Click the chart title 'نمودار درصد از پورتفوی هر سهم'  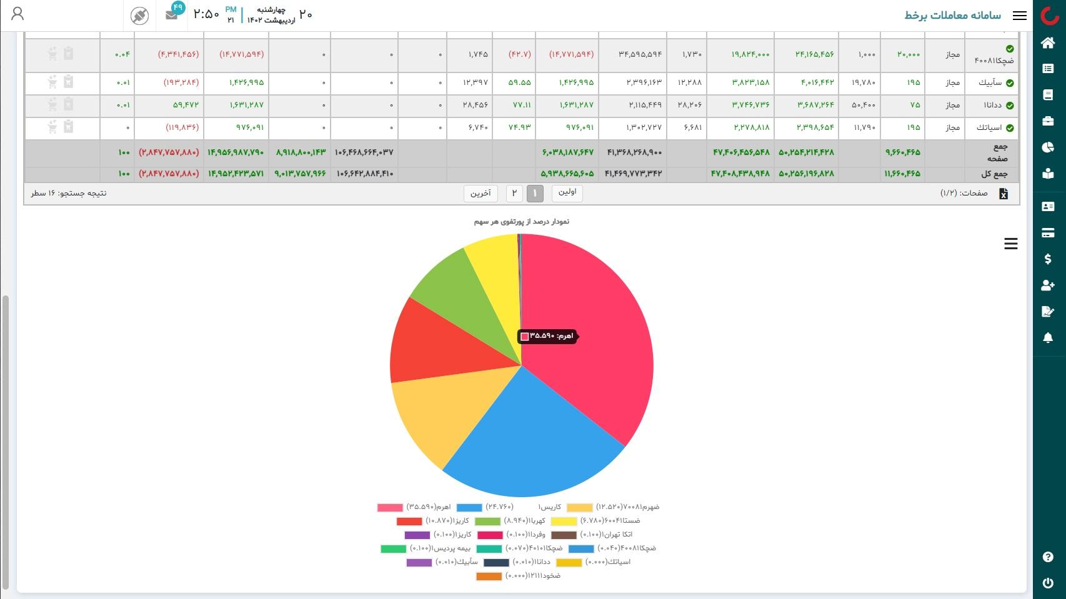pos(522,222)
